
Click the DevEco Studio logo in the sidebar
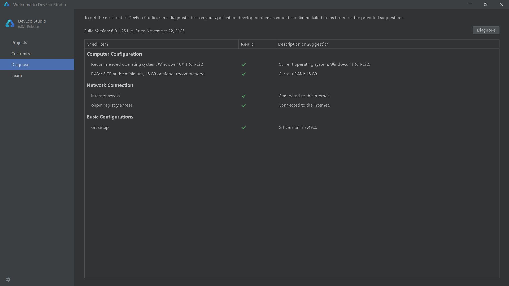coord(10,23)
